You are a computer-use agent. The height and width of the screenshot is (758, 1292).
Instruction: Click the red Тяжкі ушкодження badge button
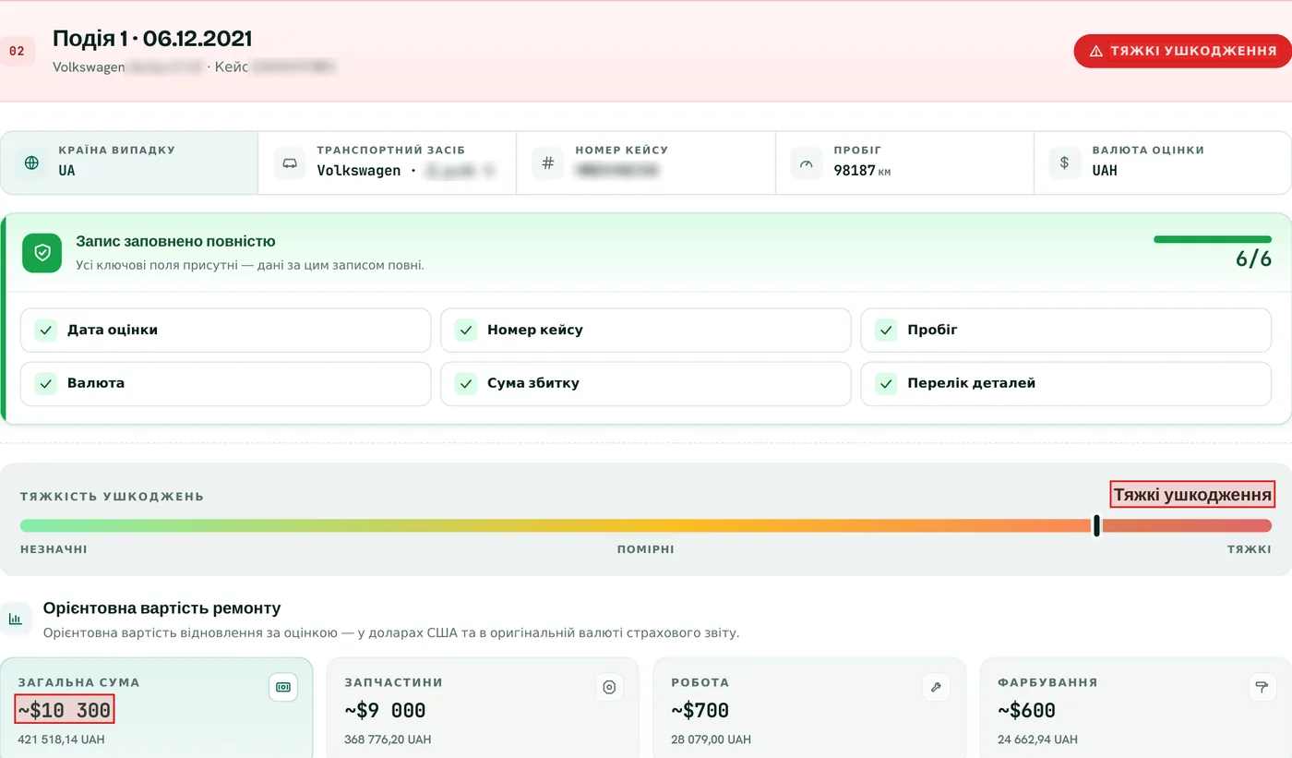1182,51
